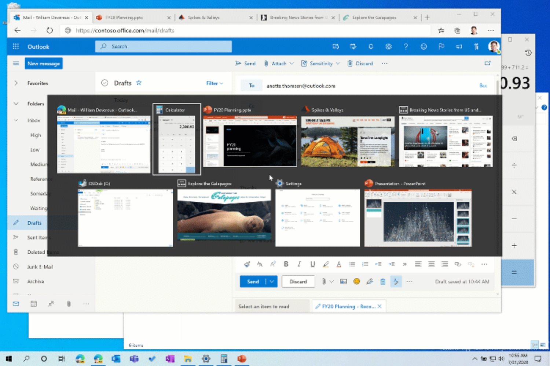The height and width of the screenshot is (366, 550).
Task: Apply bulleted list in message editor
Action: [x=352, y=264]
